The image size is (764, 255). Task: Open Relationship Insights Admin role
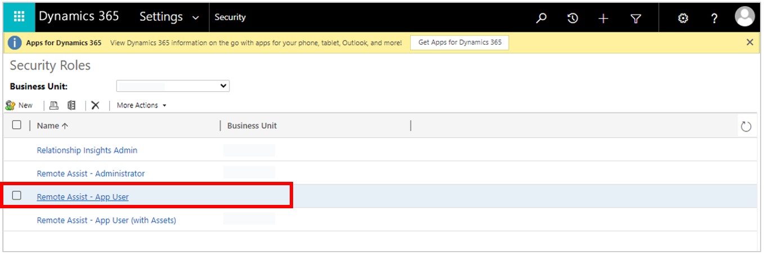click(87, 150)
